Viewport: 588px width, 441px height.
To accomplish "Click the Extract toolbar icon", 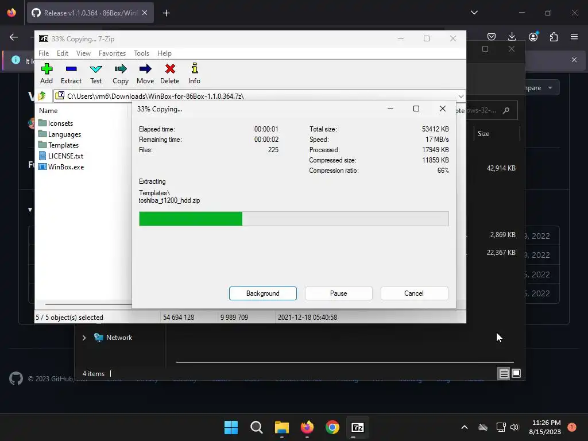I will click(x=71, y=73).
